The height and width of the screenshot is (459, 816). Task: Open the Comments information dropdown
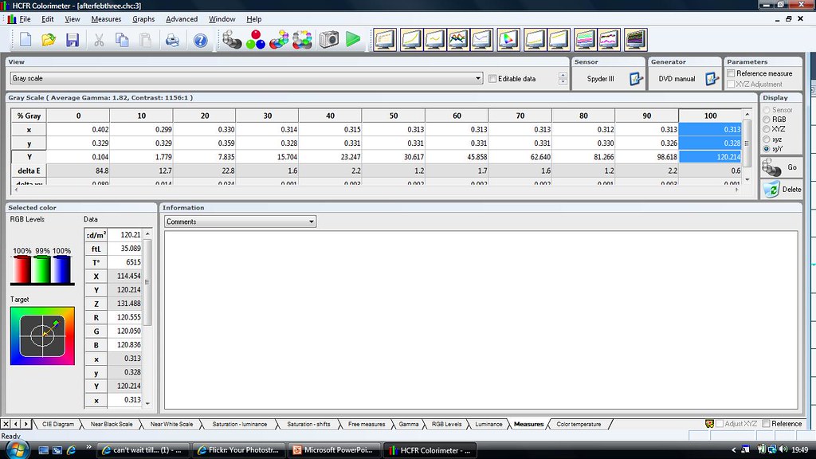311,222
